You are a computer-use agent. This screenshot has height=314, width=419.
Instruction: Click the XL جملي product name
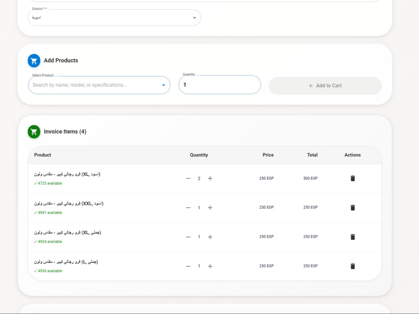click(67, 232)
